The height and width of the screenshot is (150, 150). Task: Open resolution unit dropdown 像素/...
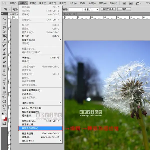pyautogui.click(x=91, y=9)
